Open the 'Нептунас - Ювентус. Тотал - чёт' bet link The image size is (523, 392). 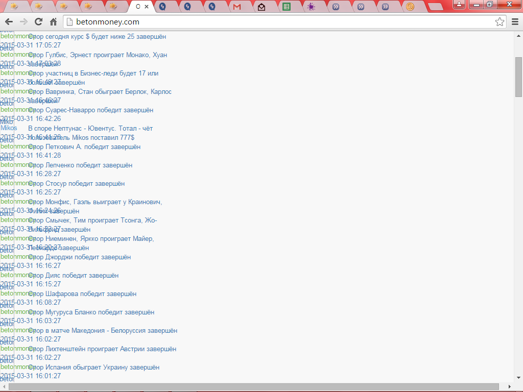[x=90, y=129]
